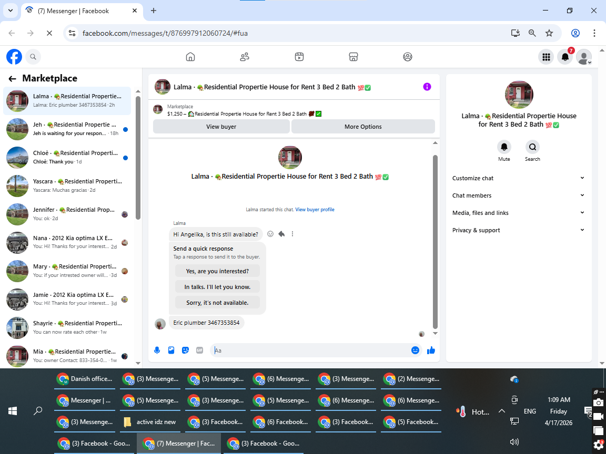
Task: Choose a sticker with the sticker icon
Action: [x=186, y=350]
